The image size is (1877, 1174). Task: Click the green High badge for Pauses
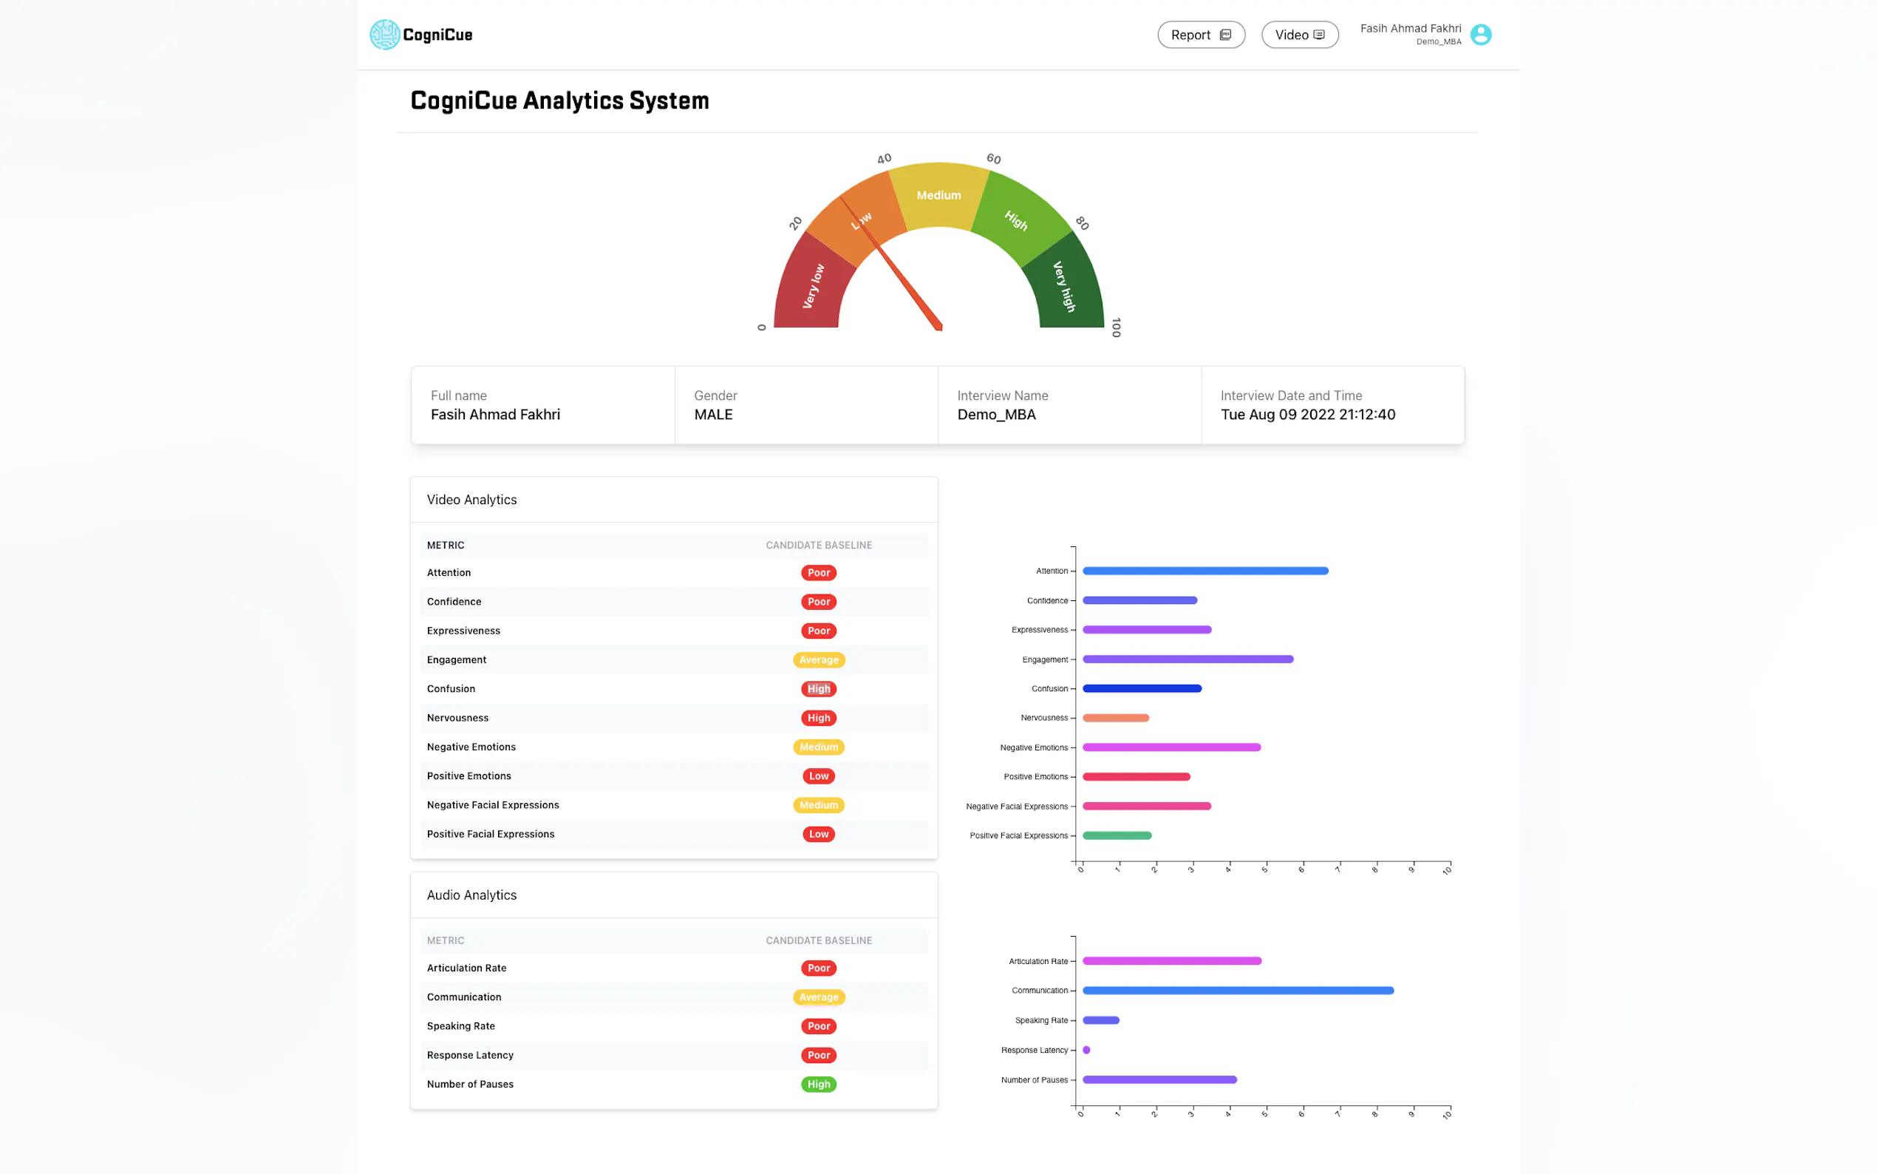click(x=819, y=1084)
